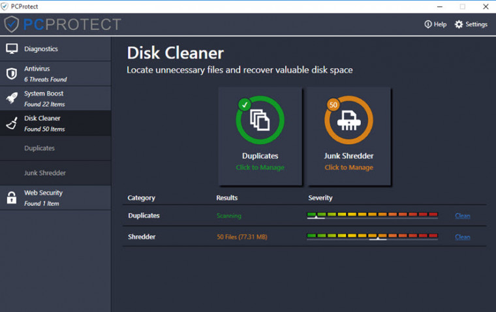Screen dimensions: 496x312
Task: Click Clean link in Duplicates row
Action: point(463,216)
